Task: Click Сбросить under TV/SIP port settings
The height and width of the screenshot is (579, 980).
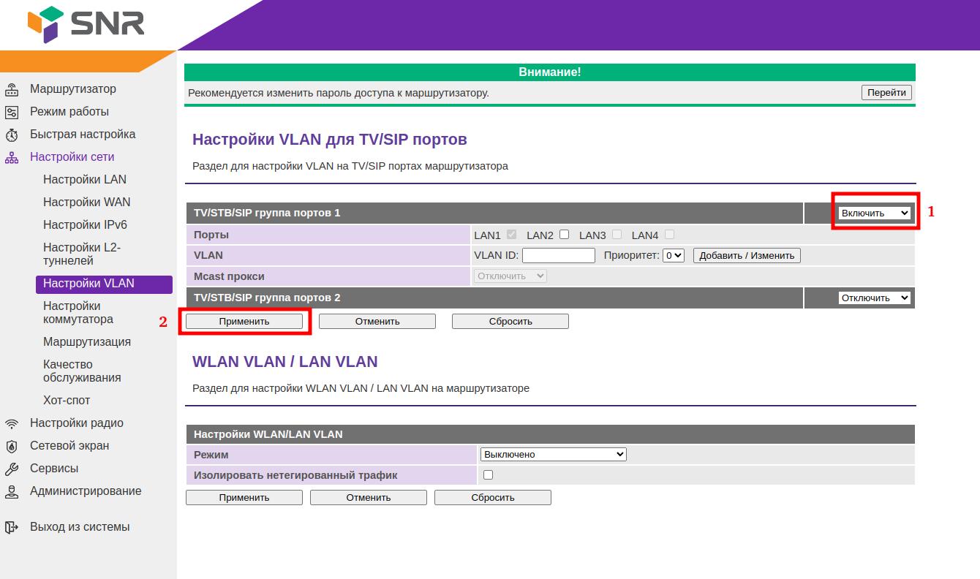Action: (510, 321)
